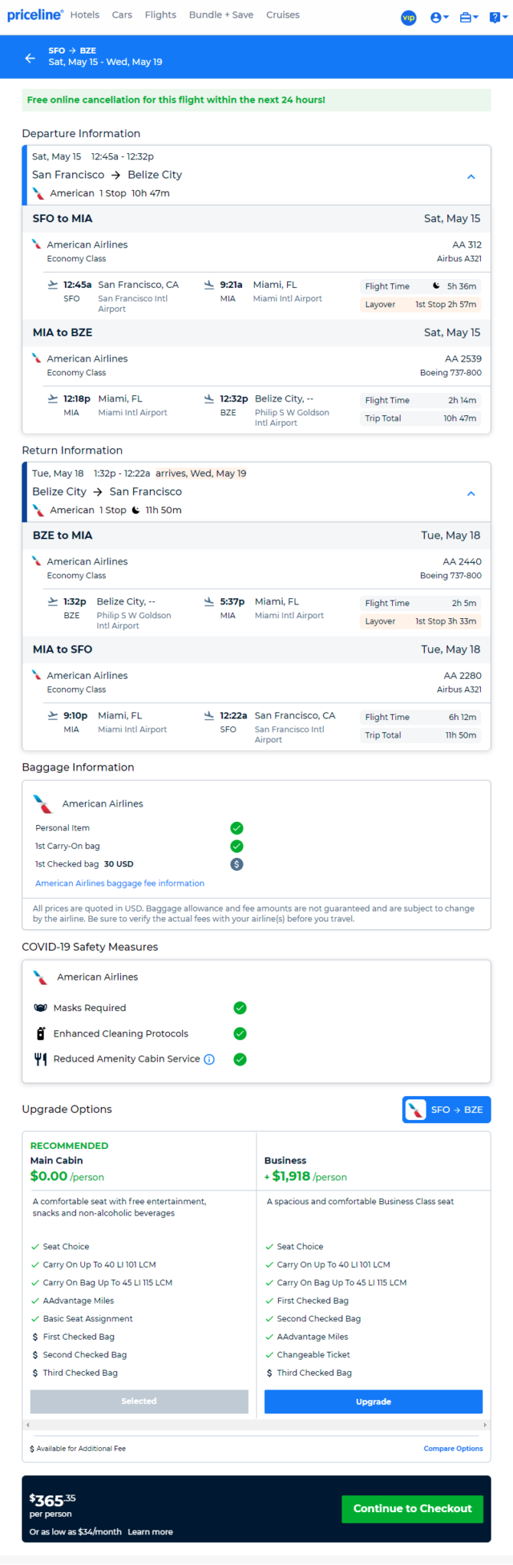Open the VIP badge icon
This screenshot has height=1565, width=513.
[x=409, y=18]
